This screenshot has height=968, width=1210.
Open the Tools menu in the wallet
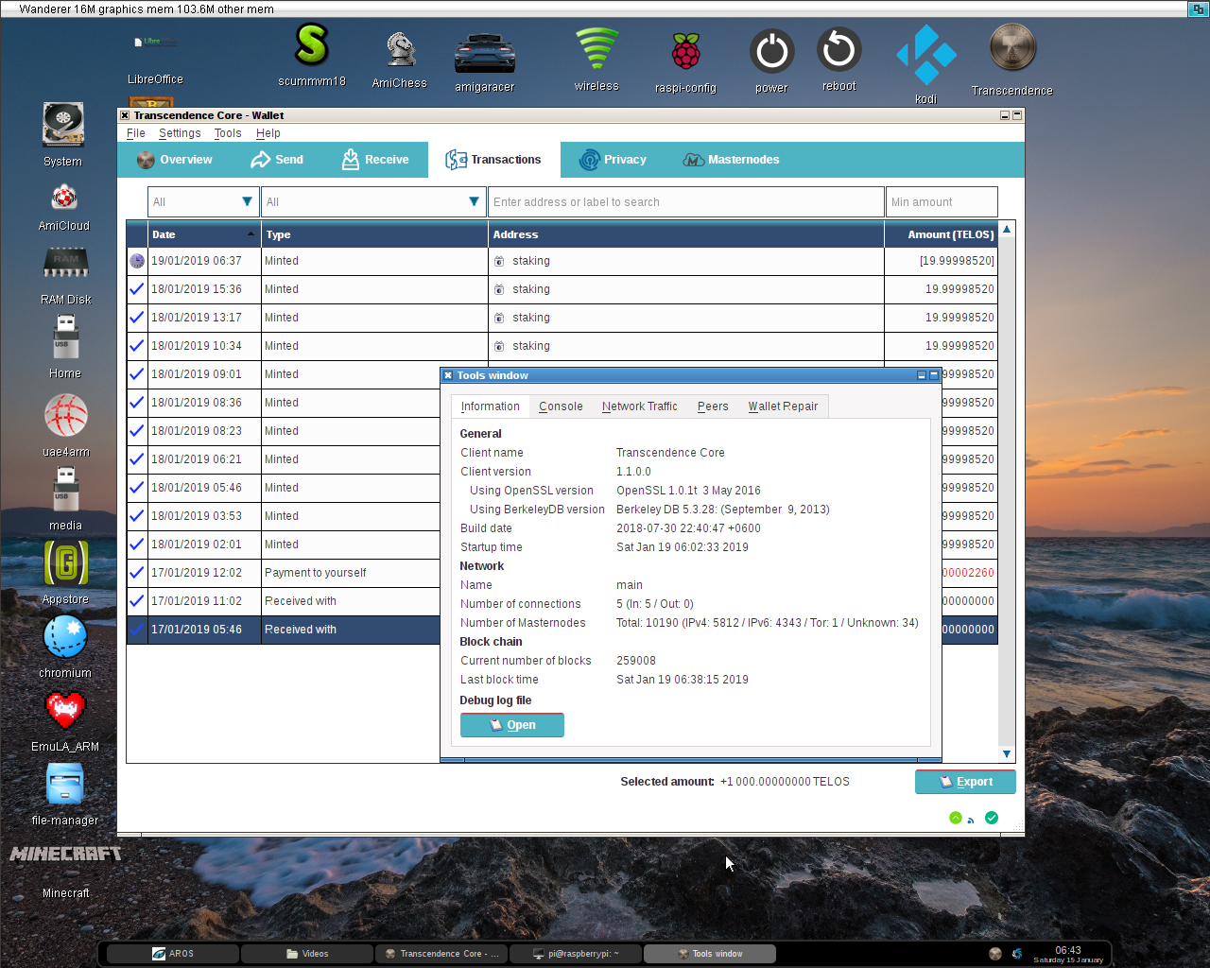point(228,133)
